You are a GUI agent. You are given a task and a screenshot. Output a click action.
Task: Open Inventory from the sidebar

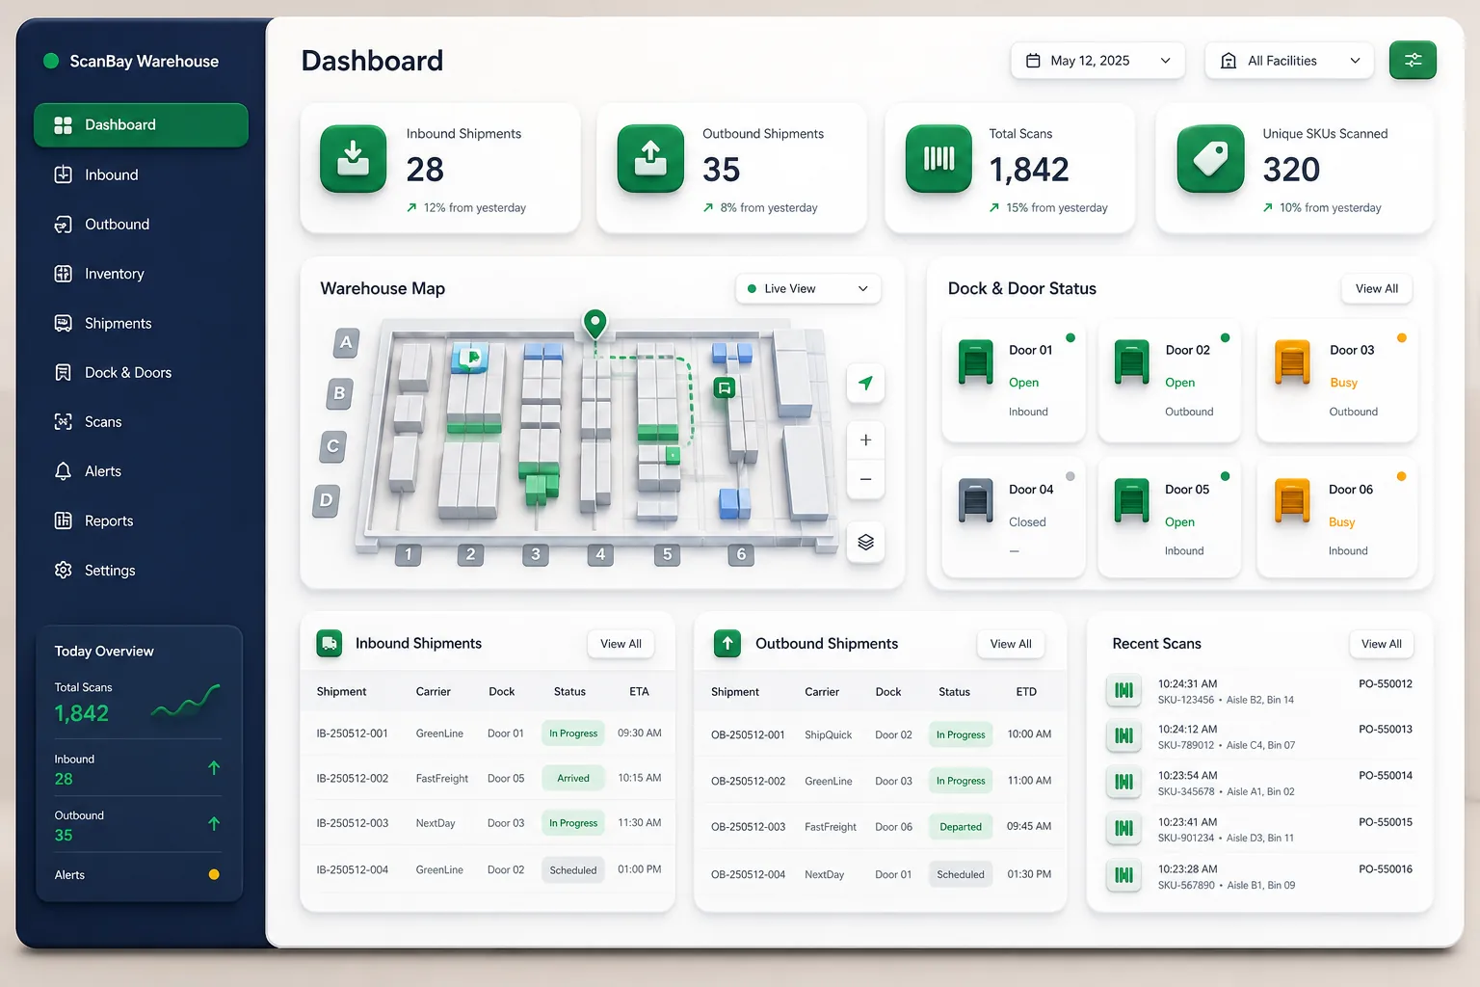tap(141, 274)
